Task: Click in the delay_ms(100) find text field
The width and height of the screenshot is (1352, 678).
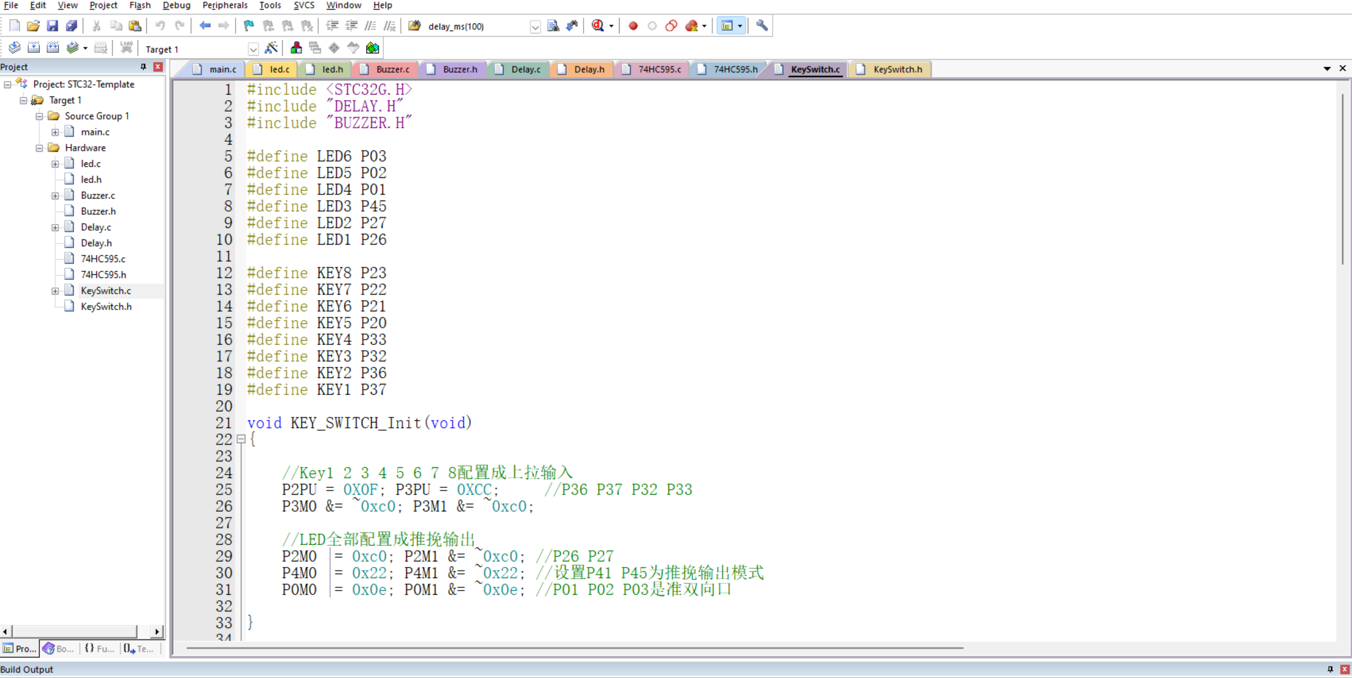Action: tap(476, 26)
